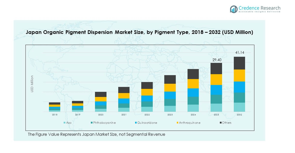This screenshot has width=295, height=153.
Task: Select the Anthraquinone legend swatch
Action: (177, 123)
